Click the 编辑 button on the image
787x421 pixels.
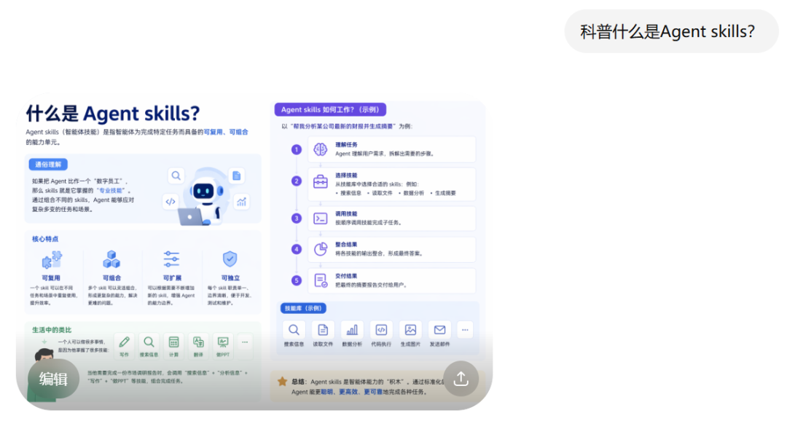point(53,379)
